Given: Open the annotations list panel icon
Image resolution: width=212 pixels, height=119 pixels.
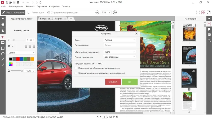Looking at the screenshot, I should [209, 35].
